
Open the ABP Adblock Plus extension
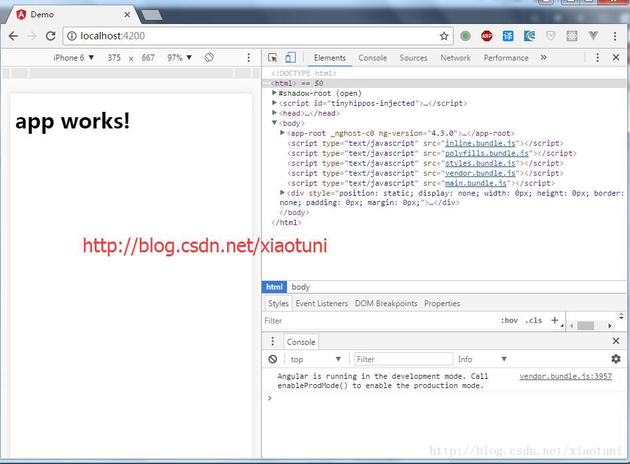[x=487, y=36]
